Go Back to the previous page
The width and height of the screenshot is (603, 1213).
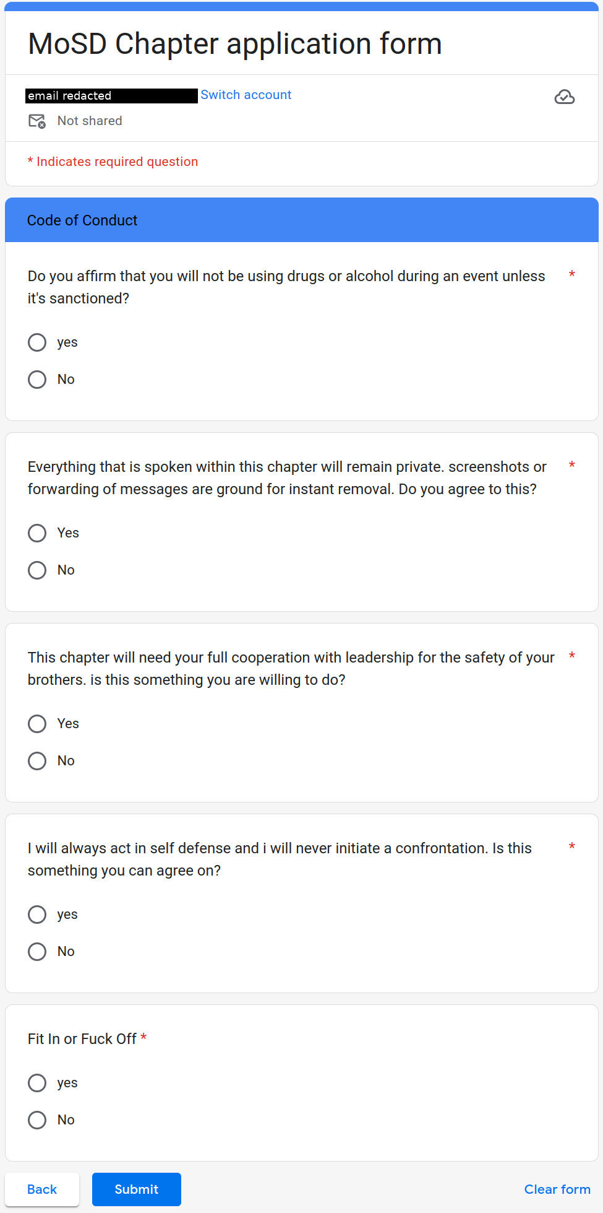(x=42, y=1189)
